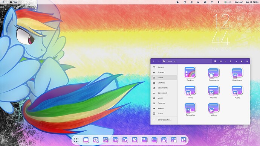The image size is (260, 146).
Task: Select Starred in the Files sidebar
Action: click(164, 72)
